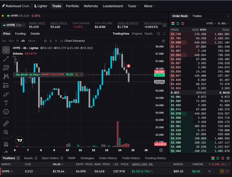Select the 15m timeframe
This screenshot has width=232, height=177.
point(11,41)
